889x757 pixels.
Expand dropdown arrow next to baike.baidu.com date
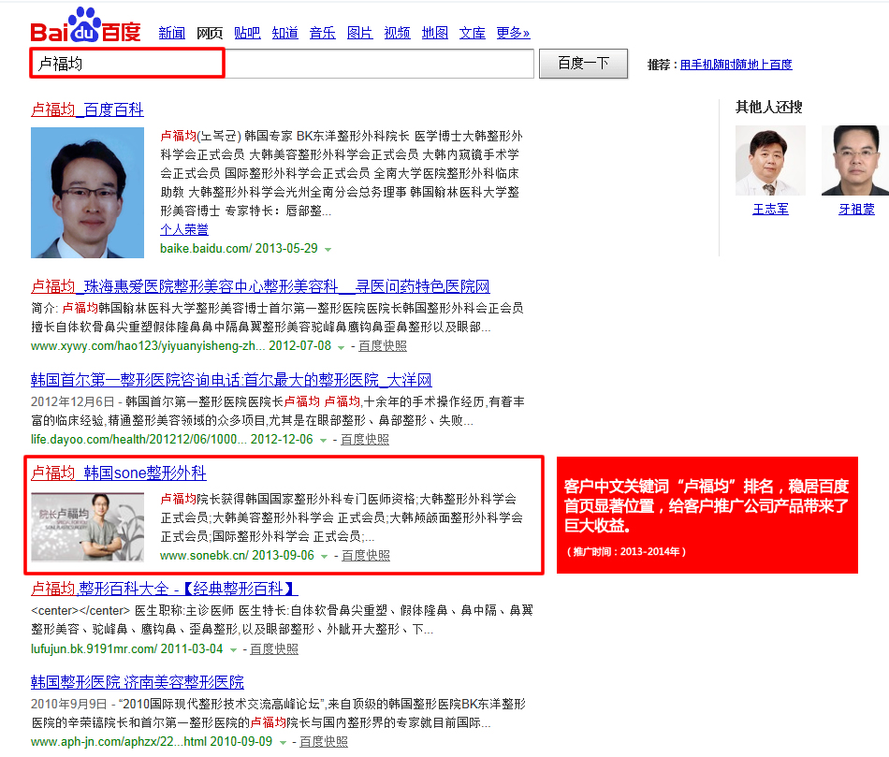click(328, 249)
